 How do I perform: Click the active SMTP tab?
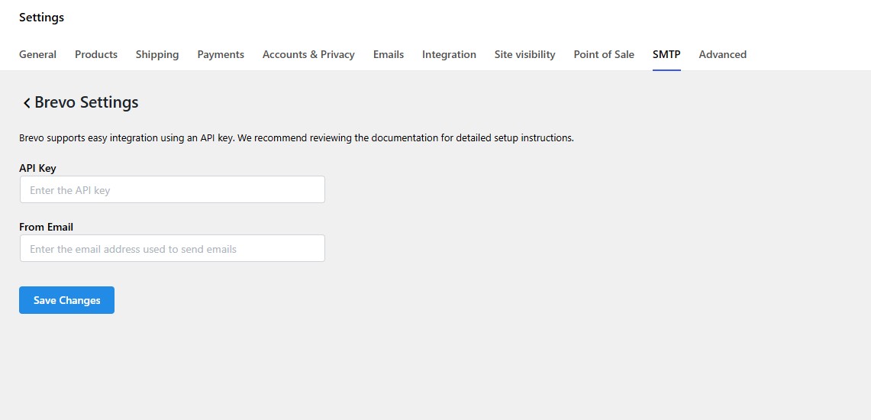[x=666, y=54]
